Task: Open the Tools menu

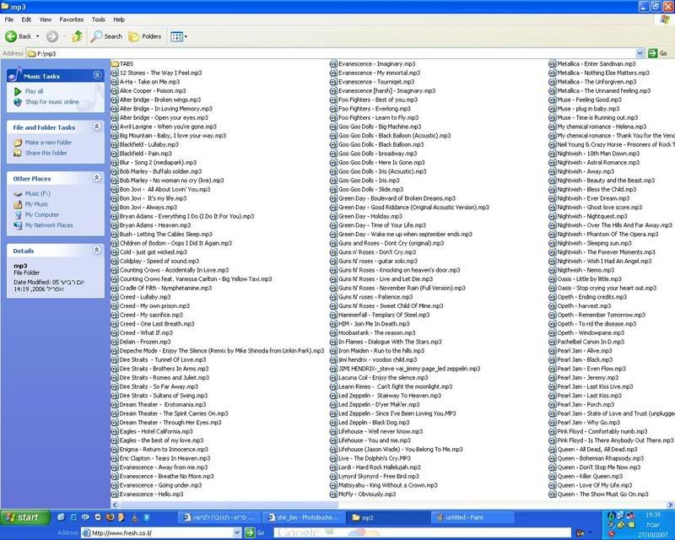Action: click(98, 19)
